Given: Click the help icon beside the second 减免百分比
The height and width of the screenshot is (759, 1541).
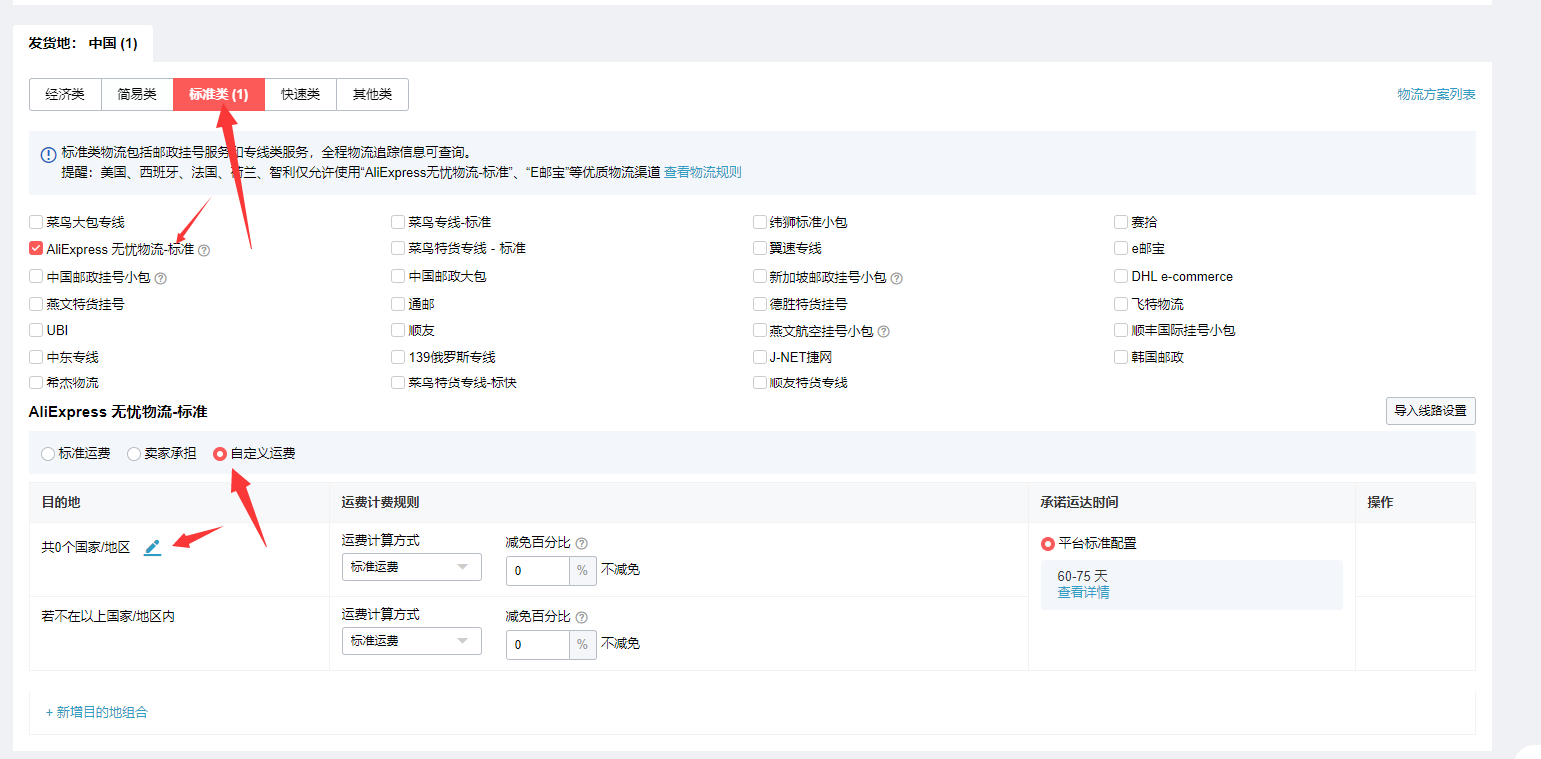Looking at the screenshot, I should 580,616.
